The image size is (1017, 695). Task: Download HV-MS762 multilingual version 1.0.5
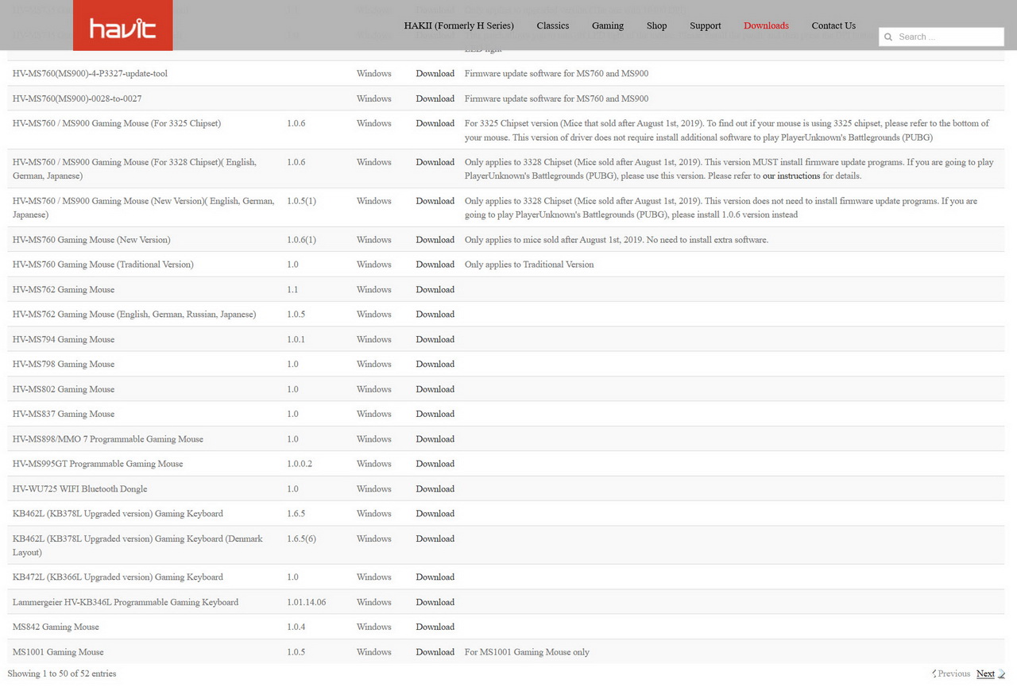(435, 315)
